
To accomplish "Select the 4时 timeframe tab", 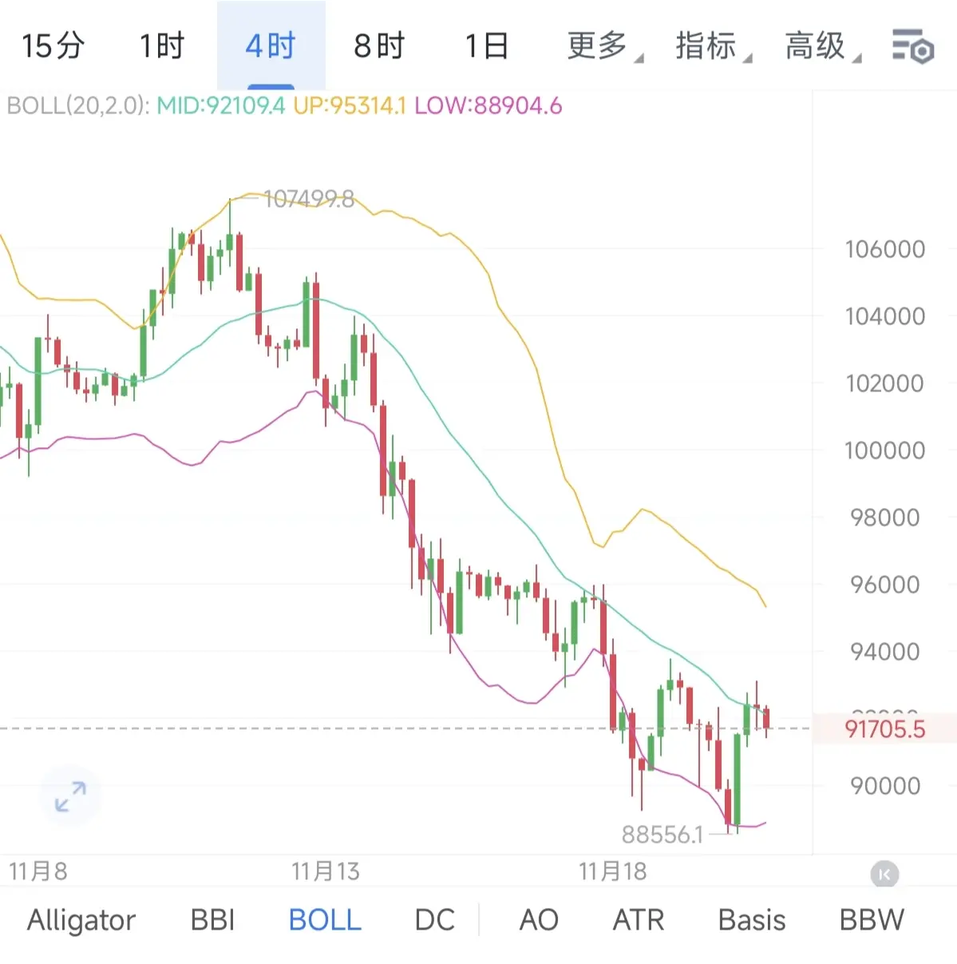I will pyautogui.click(x=271, y=46).
